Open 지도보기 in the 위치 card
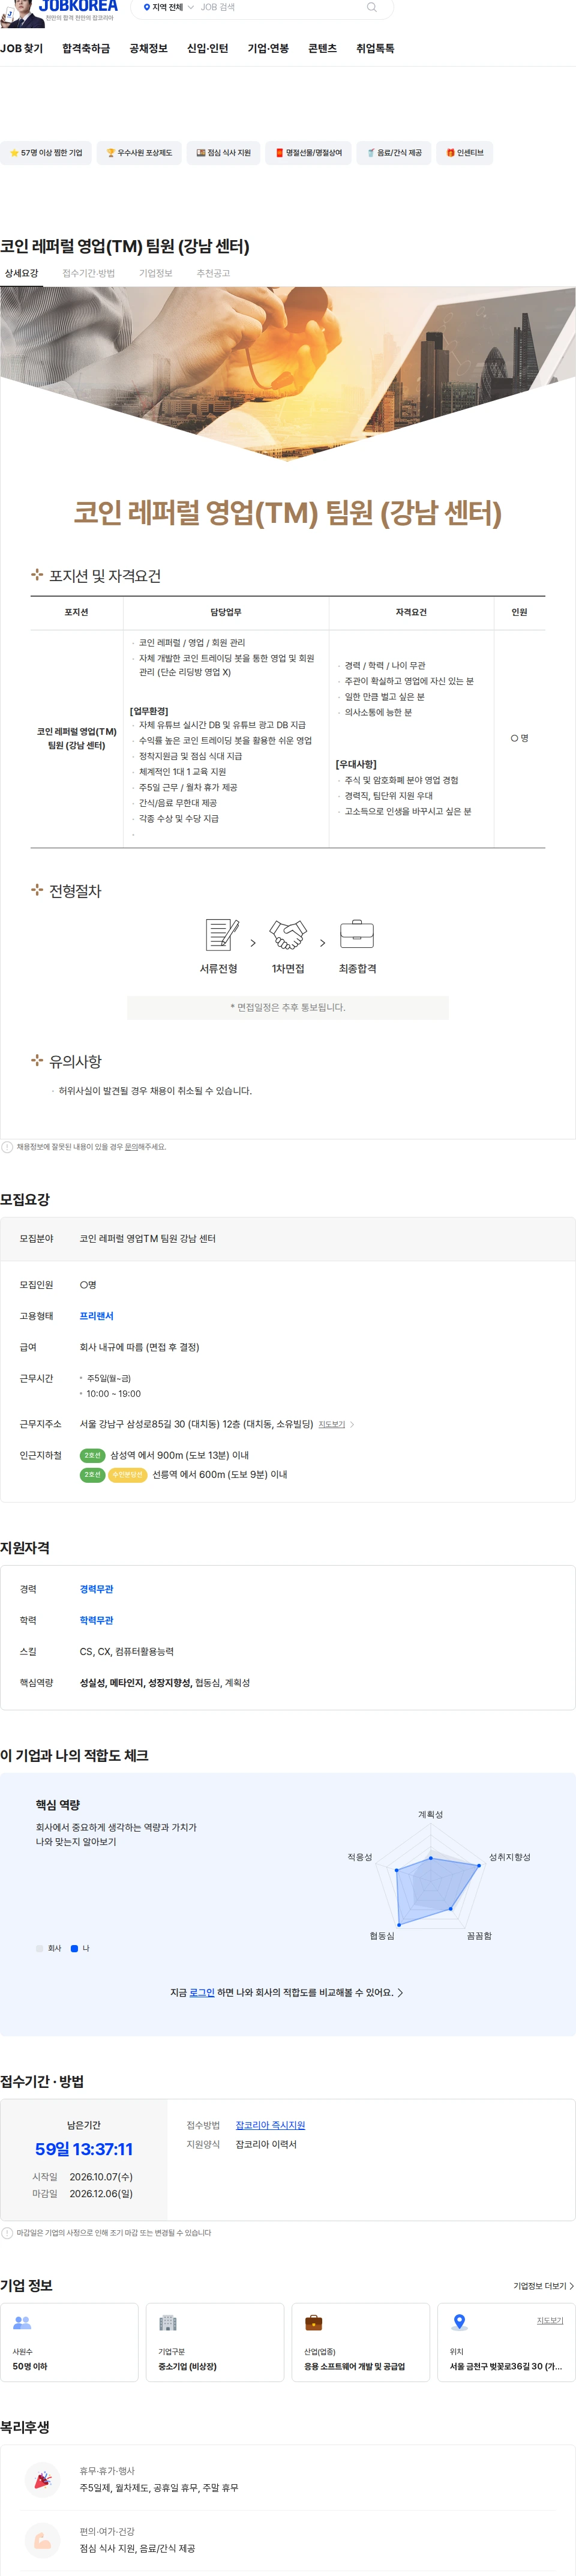The image size is (576, 2576). [x=550, y=2320]
